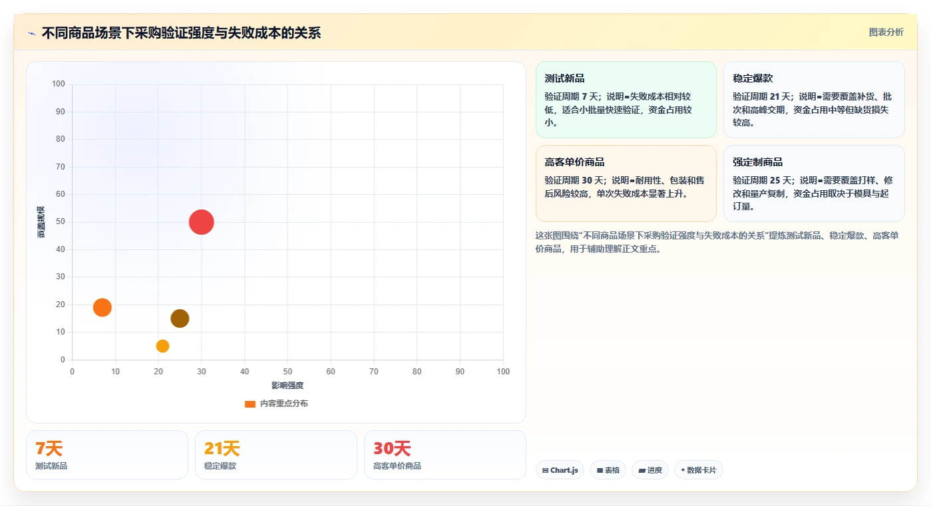
Task: Toggle the 内容重点分布 legend item
Action: (x=276, y=404)
